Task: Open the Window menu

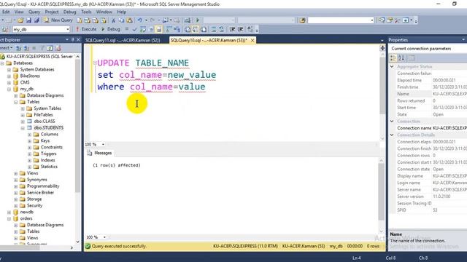Action: coord(104,12)
